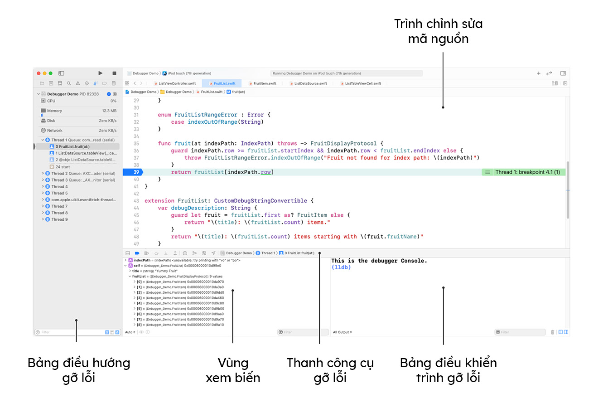603x403 pixels.
Task: Open the Issue navigator warning icon
Action: pos(77,83)
